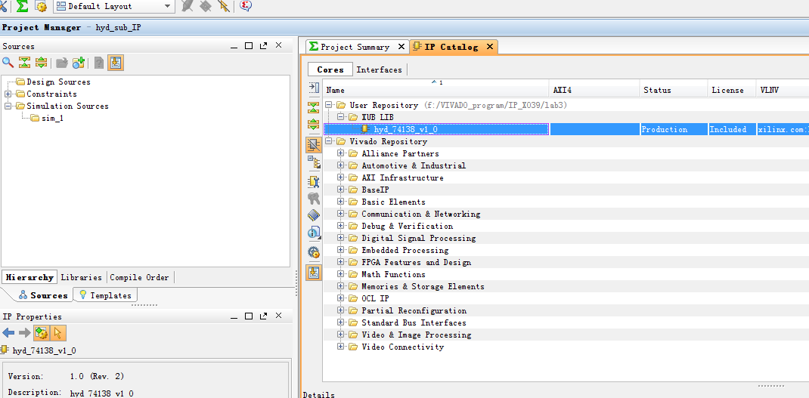Image resolution: width=809 pixels, height=398 pixels.
Task: Click the back arrow in IP Properties
Action: click(x=8, y=333)
